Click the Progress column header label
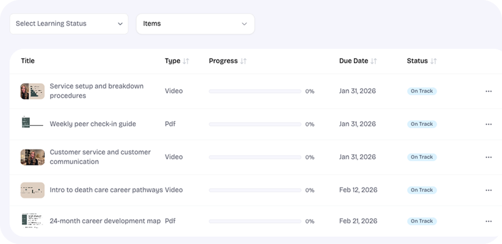 (224, 61)
